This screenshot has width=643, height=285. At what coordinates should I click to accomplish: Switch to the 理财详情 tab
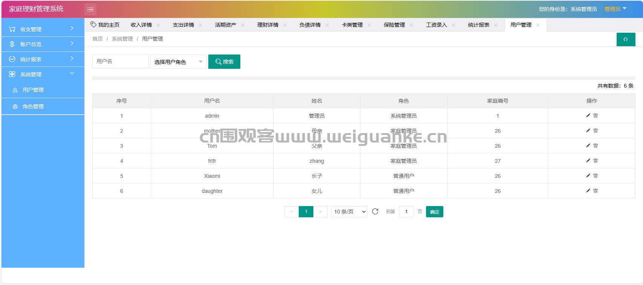point(268,25)
